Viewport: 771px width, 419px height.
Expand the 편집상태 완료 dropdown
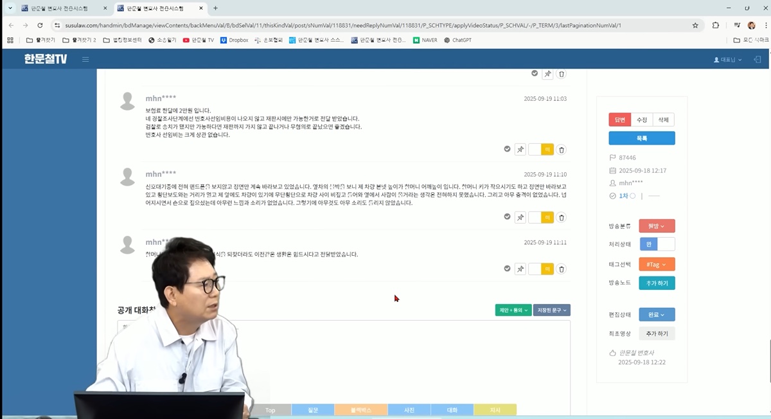point(656,315)
